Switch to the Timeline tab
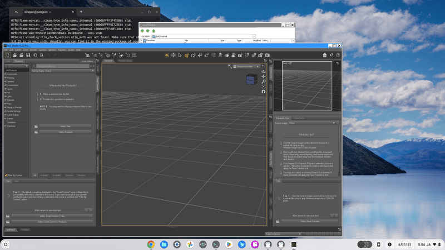 point(25,230)
